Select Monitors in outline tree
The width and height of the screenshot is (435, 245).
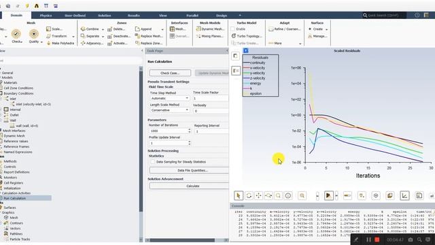coord(10,178)
